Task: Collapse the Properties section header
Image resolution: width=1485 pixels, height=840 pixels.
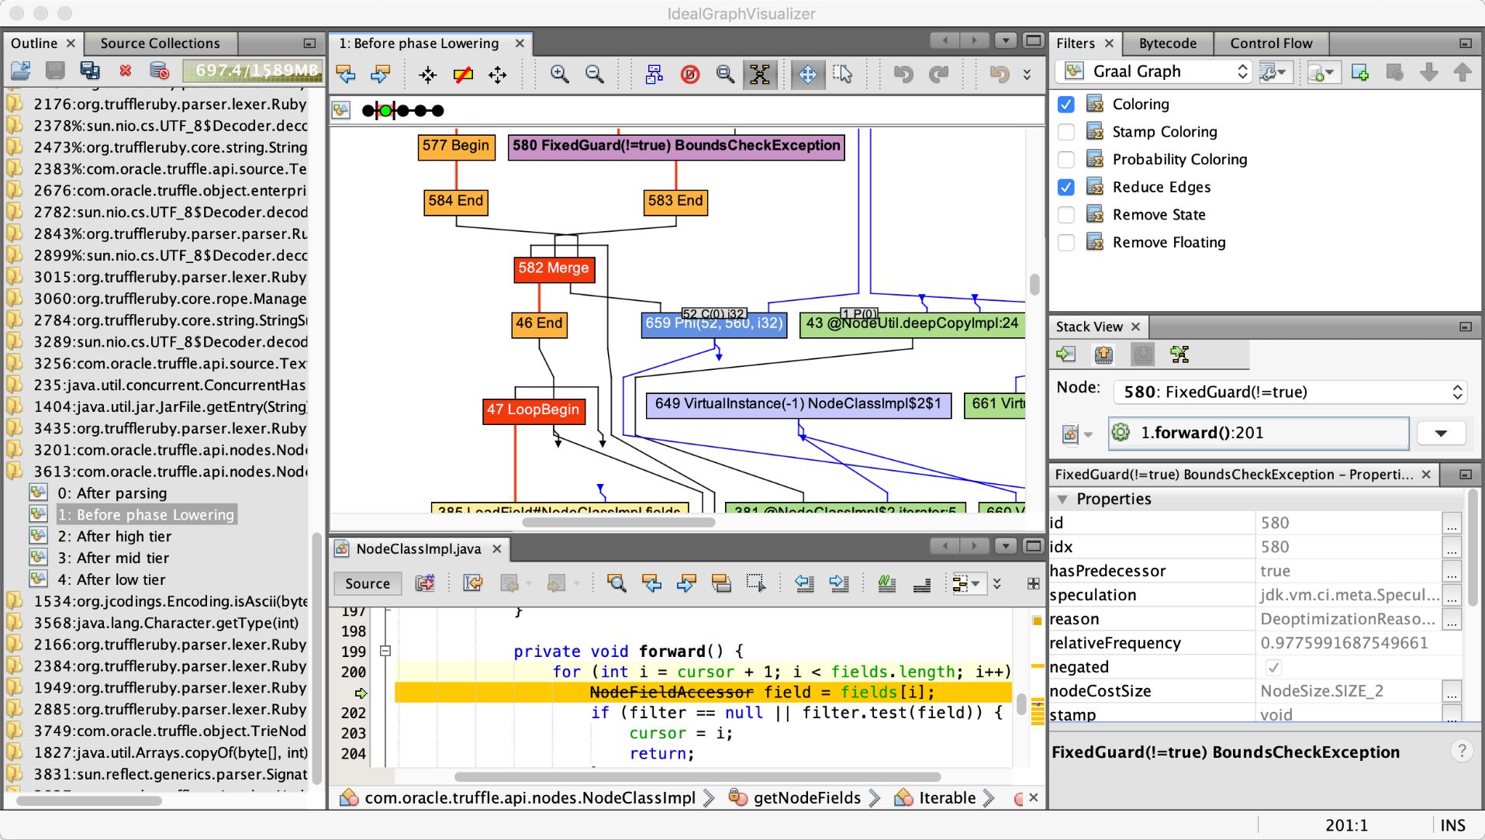Action: coord(1064,499)
